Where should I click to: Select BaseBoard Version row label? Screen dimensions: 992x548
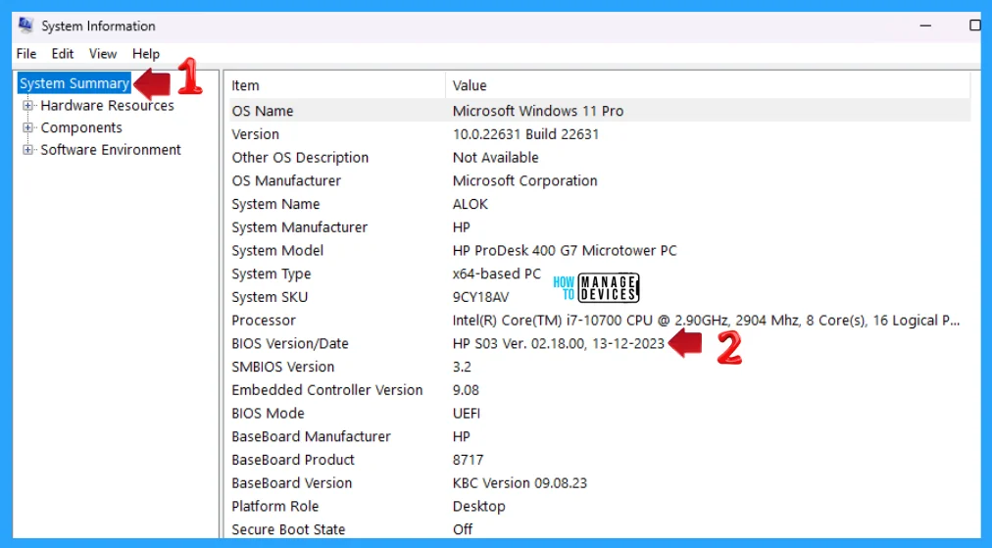pos(291,483)
